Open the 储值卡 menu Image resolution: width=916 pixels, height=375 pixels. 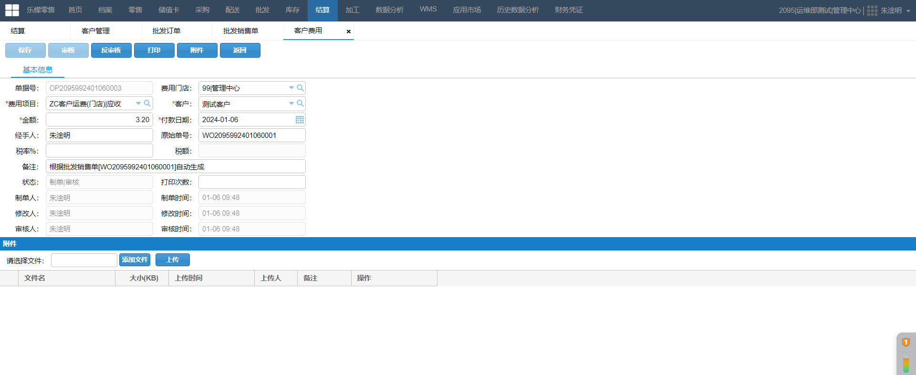(x=169, y=10)
